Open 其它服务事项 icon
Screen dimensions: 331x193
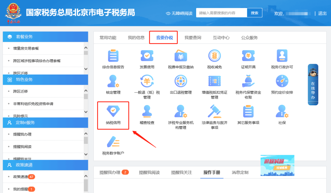coord(248,111)
